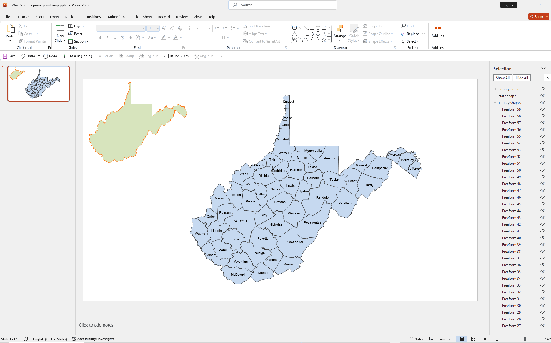Switch to Reading View in status bar

485,339
